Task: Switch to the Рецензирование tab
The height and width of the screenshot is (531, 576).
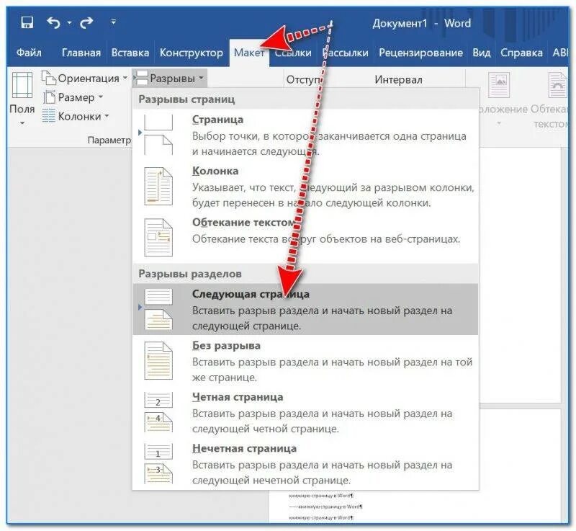Action: point(420,53)
